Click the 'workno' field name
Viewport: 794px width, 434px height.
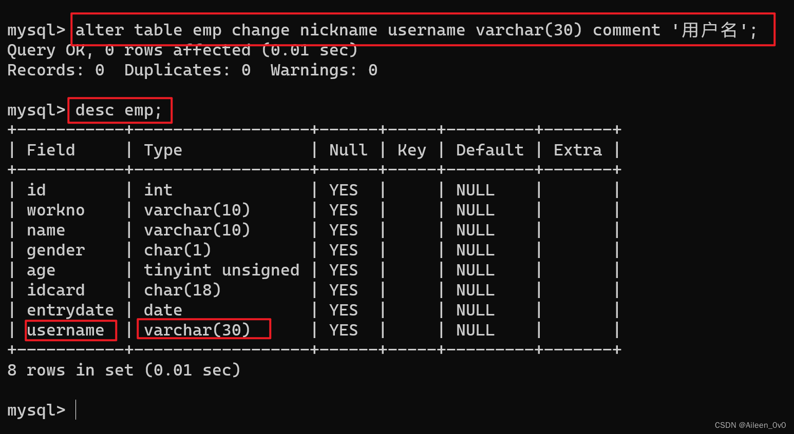(x=55, y=210)
